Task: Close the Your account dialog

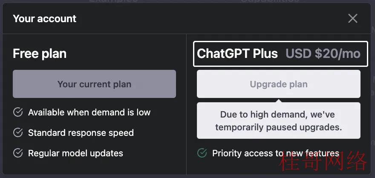Action: 353,18
